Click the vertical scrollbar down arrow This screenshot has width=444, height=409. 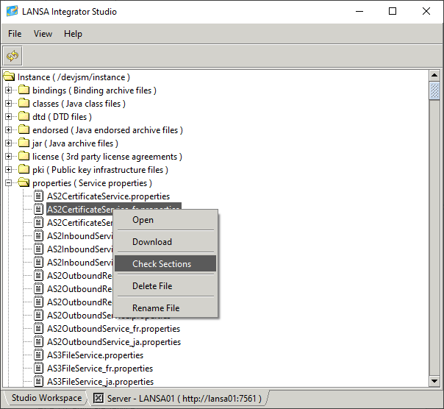(434, 380)
